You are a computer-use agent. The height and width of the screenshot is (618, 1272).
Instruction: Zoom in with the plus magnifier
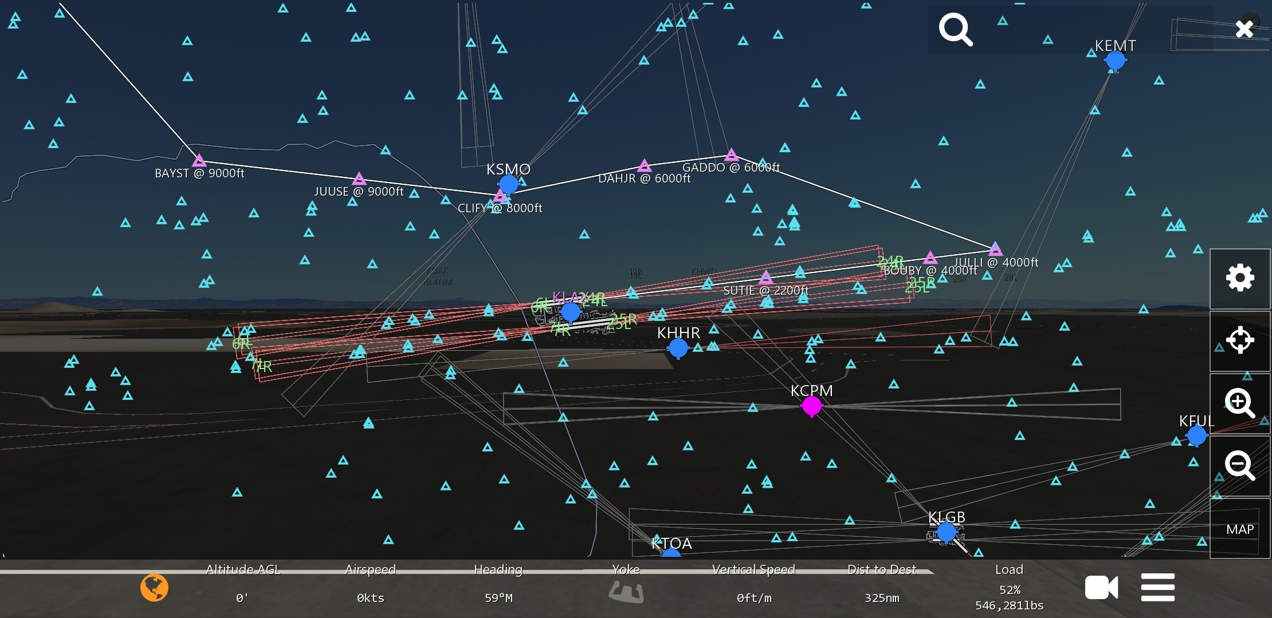coord(1240,403)
